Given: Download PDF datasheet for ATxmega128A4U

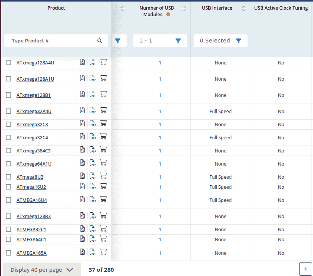Looking at the screenshot, I should [x=93, y=62].
